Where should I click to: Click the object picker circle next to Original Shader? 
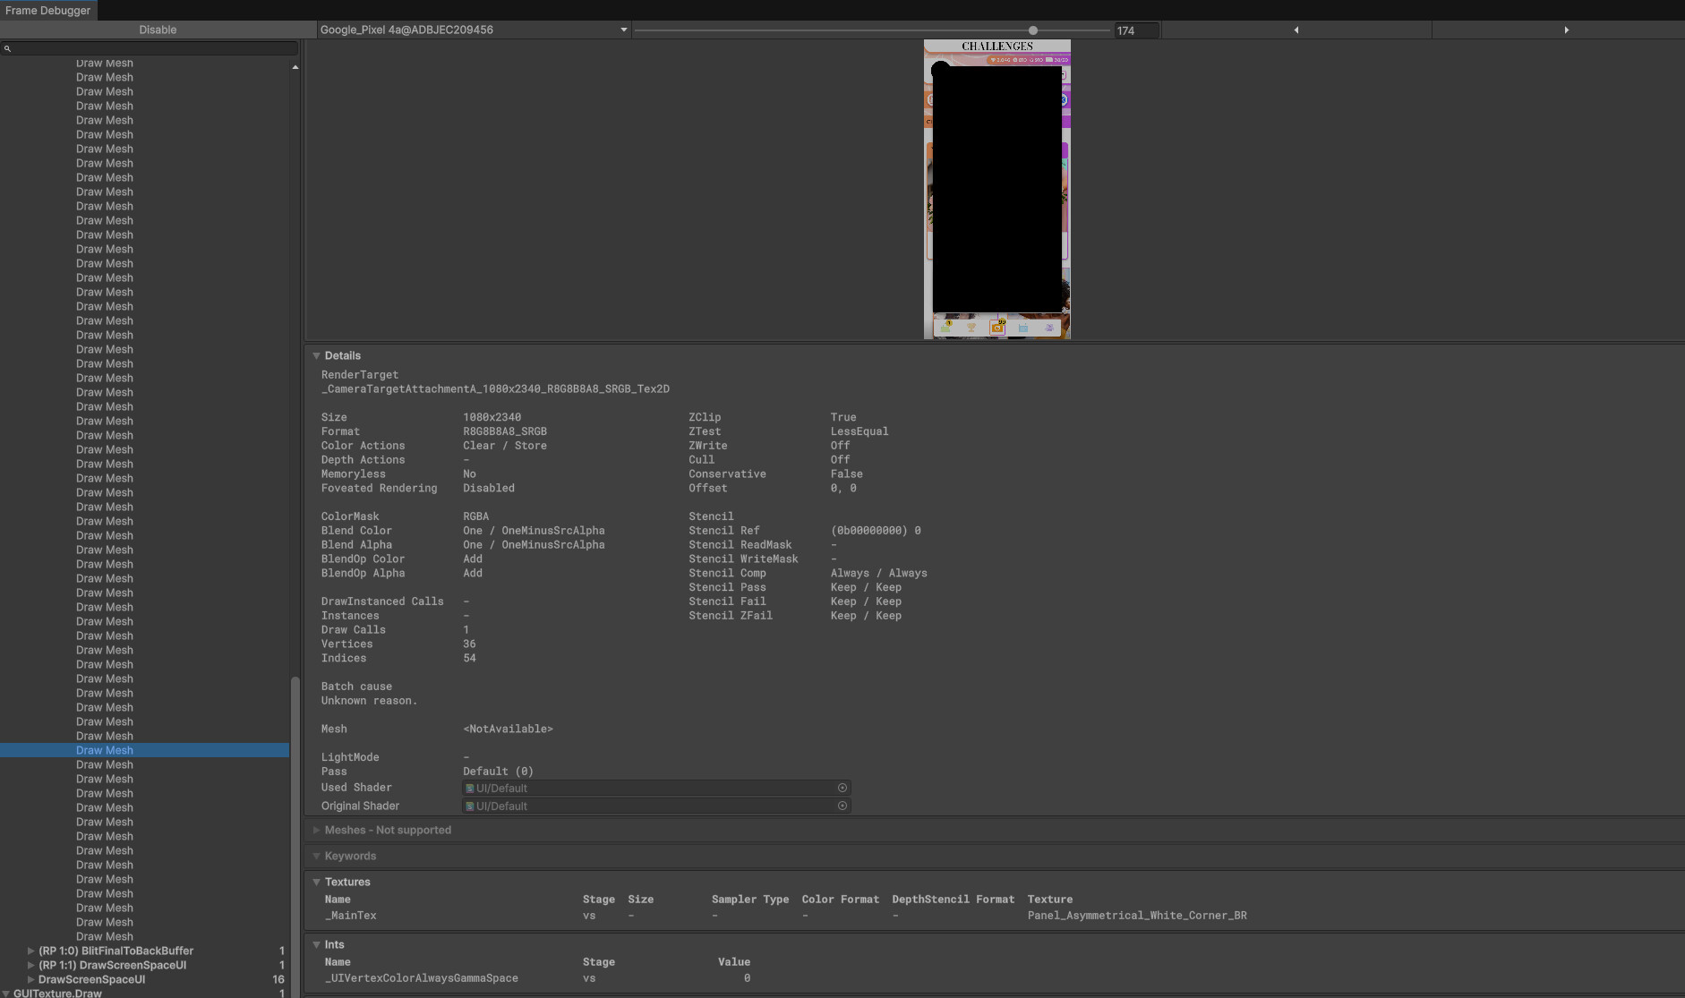click(842, 806)
